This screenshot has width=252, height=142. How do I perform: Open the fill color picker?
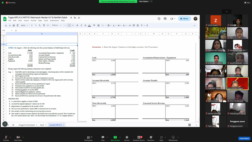94,25
